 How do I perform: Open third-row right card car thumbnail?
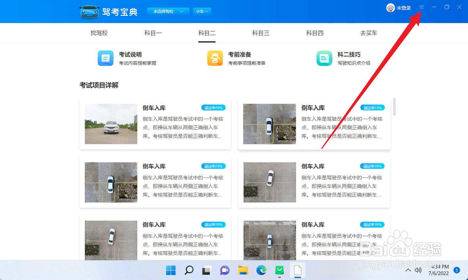tap(270, 240)
